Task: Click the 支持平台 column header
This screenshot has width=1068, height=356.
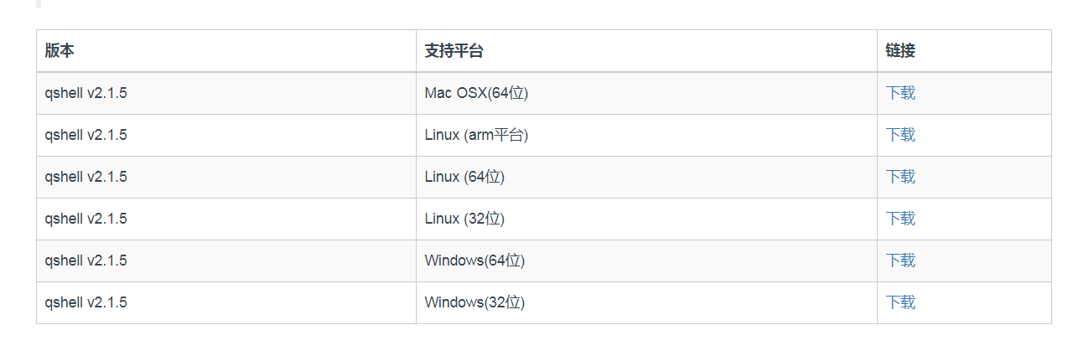Action: pos(454,51)
